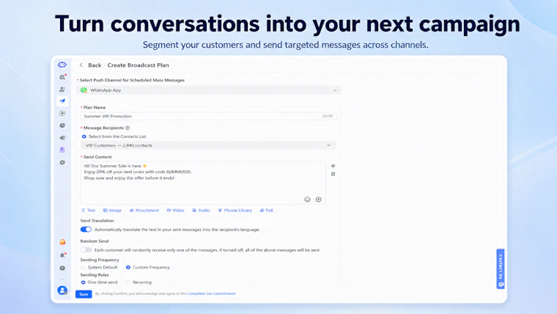
Task: Select the Custom Frequency radio
Action: [128, 268]
